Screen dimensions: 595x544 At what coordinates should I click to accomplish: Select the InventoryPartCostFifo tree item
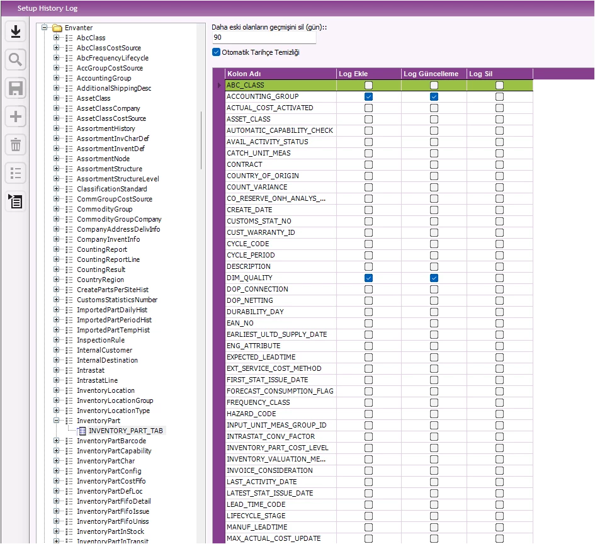click(x=111, y=481)
